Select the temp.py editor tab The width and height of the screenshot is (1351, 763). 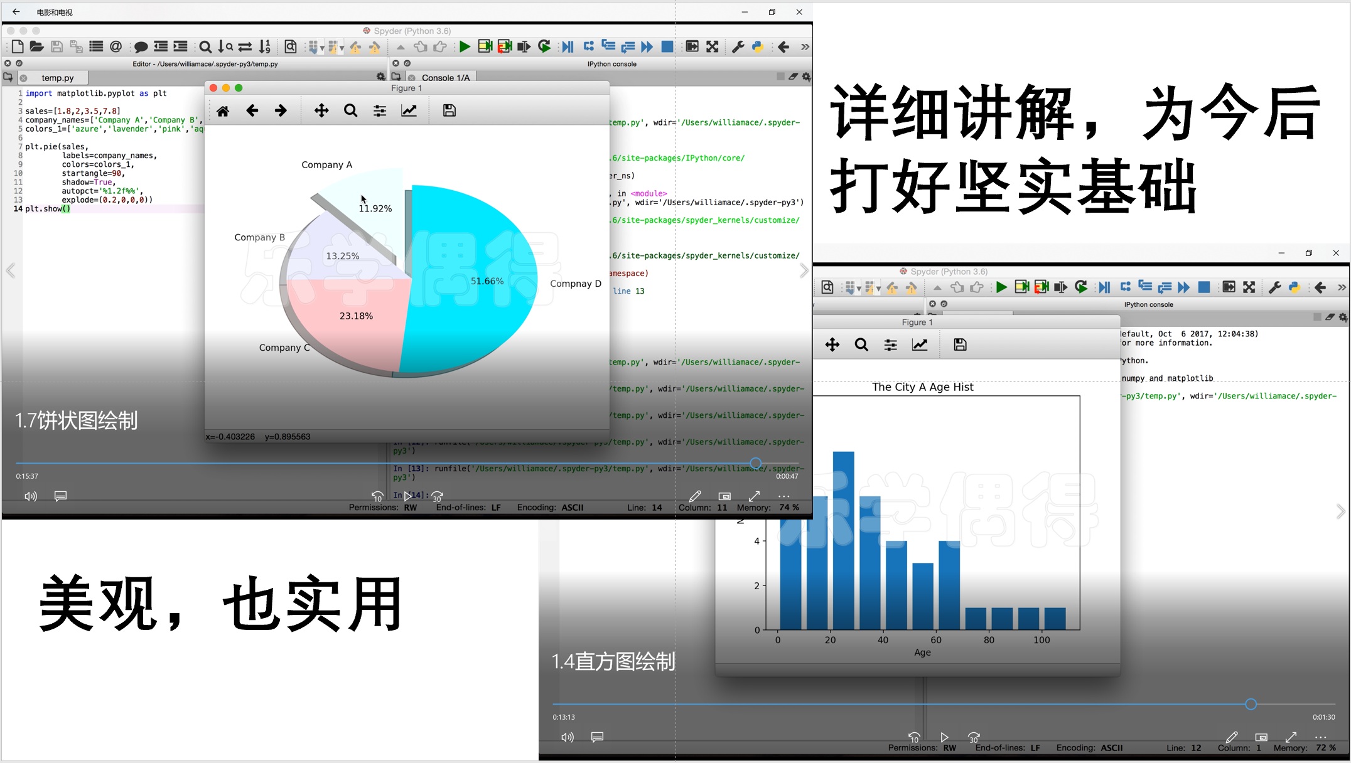tap(53, 78)
